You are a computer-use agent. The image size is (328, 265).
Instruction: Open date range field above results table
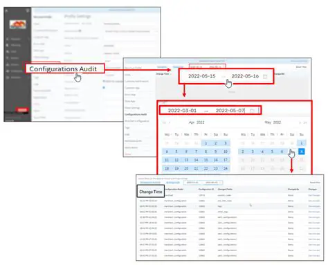pyautogui.click(x=203, y=183)
